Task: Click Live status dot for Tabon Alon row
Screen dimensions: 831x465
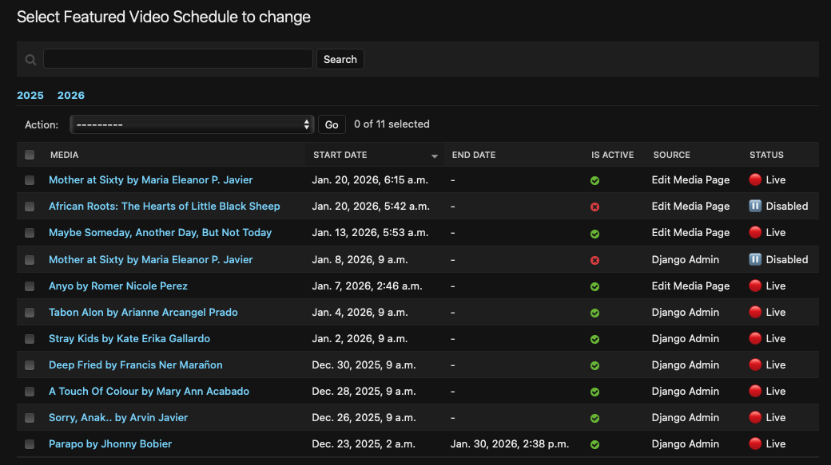Action: pyautogui.click(x=755, y=312)
